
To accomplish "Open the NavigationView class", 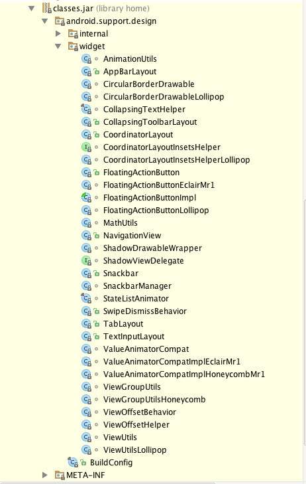I will click(132, 236).
